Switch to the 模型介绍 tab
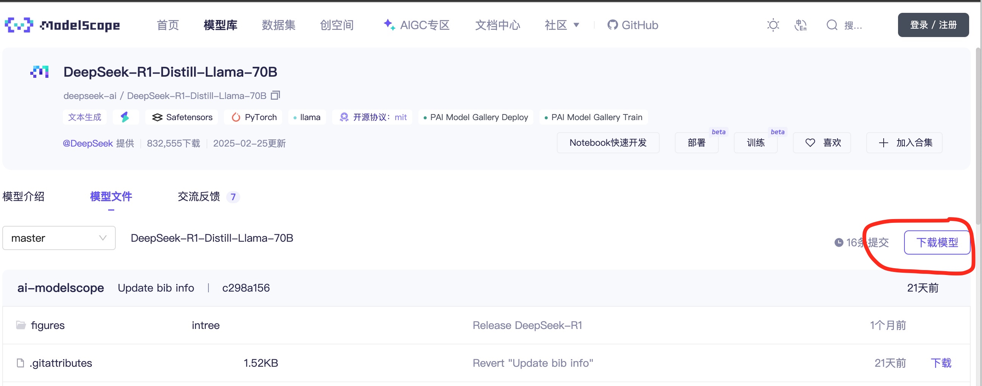The height and width of the screenshot is (386, 982). (x=23, y=196)
